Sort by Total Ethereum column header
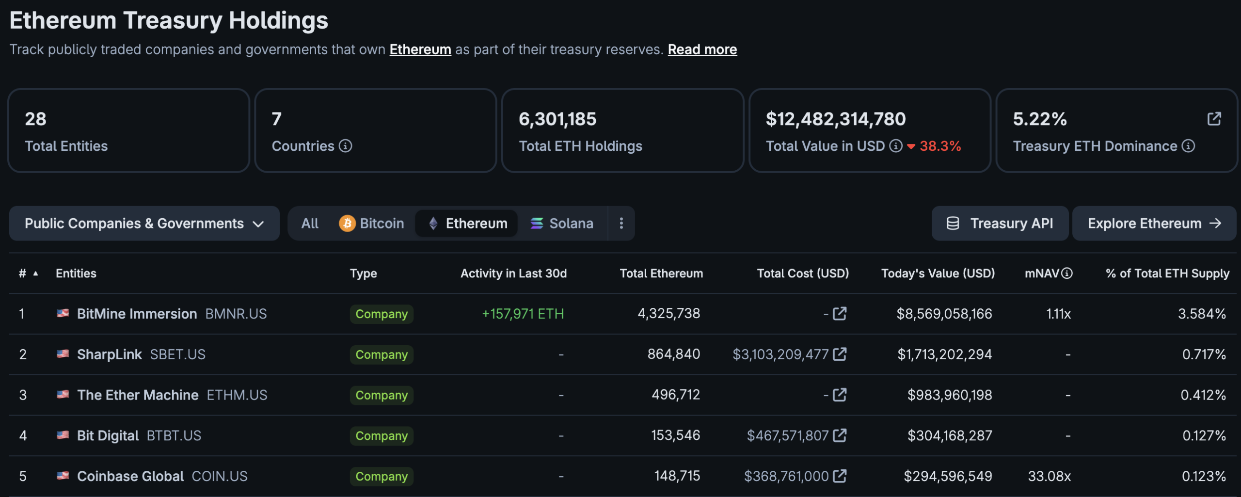The height and width of the screenshot is (497, 1241). (x=661, y=273)
